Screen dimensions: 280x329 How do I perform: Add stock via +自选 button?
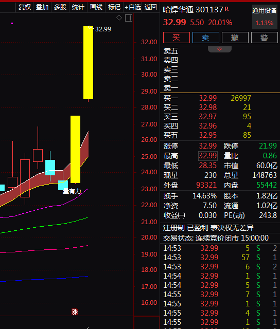tap(133, 7)
